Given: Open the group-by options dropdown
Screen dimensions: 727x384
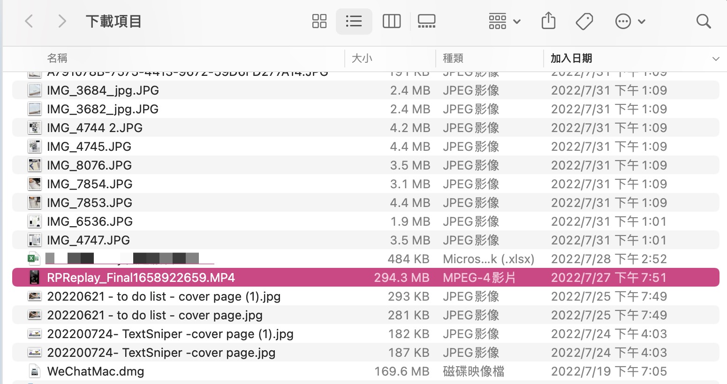Looking at the screenshot, I should (504, 21).
